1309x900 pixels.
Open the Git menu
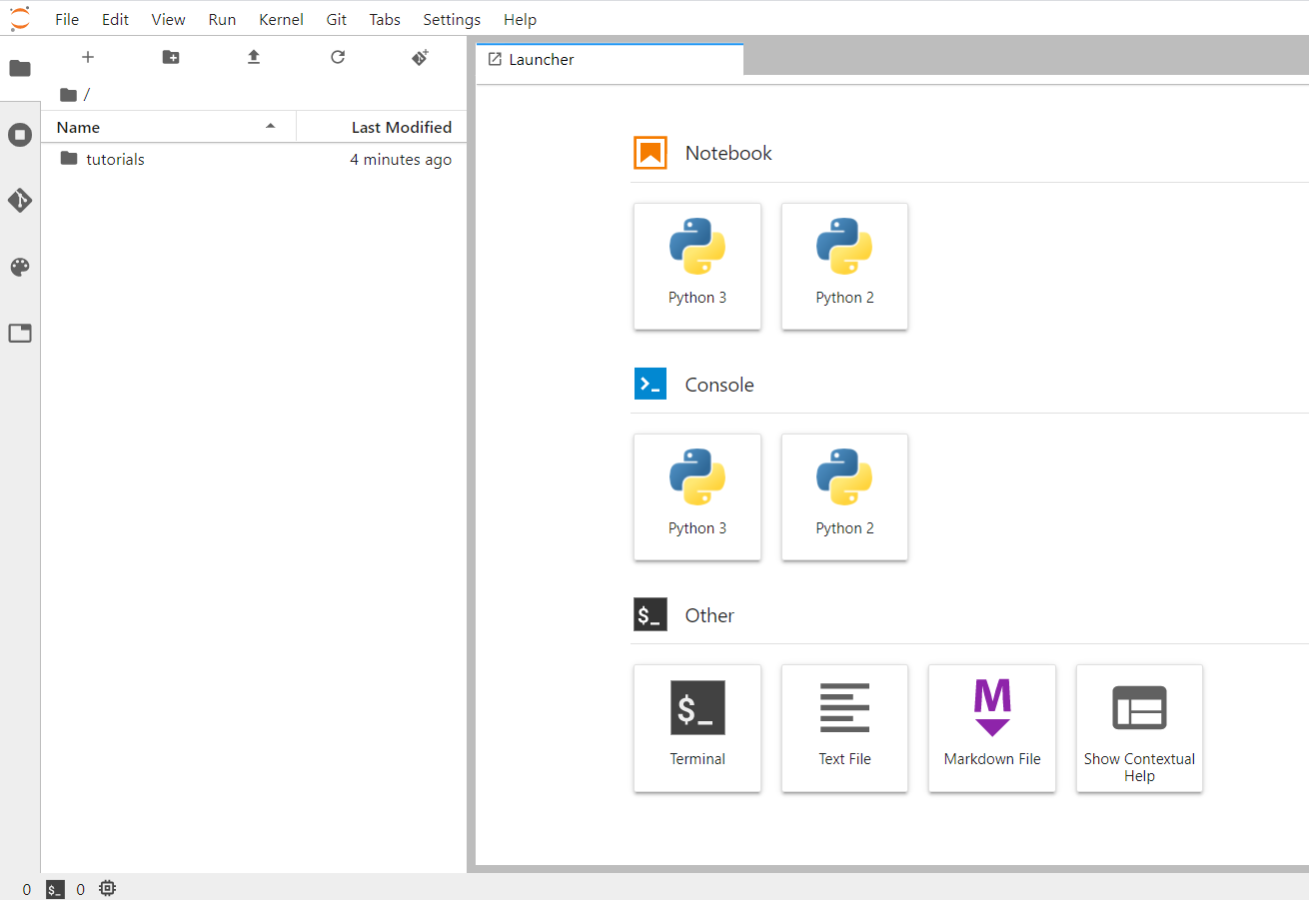pyautogui.click(x=336, y=19)
